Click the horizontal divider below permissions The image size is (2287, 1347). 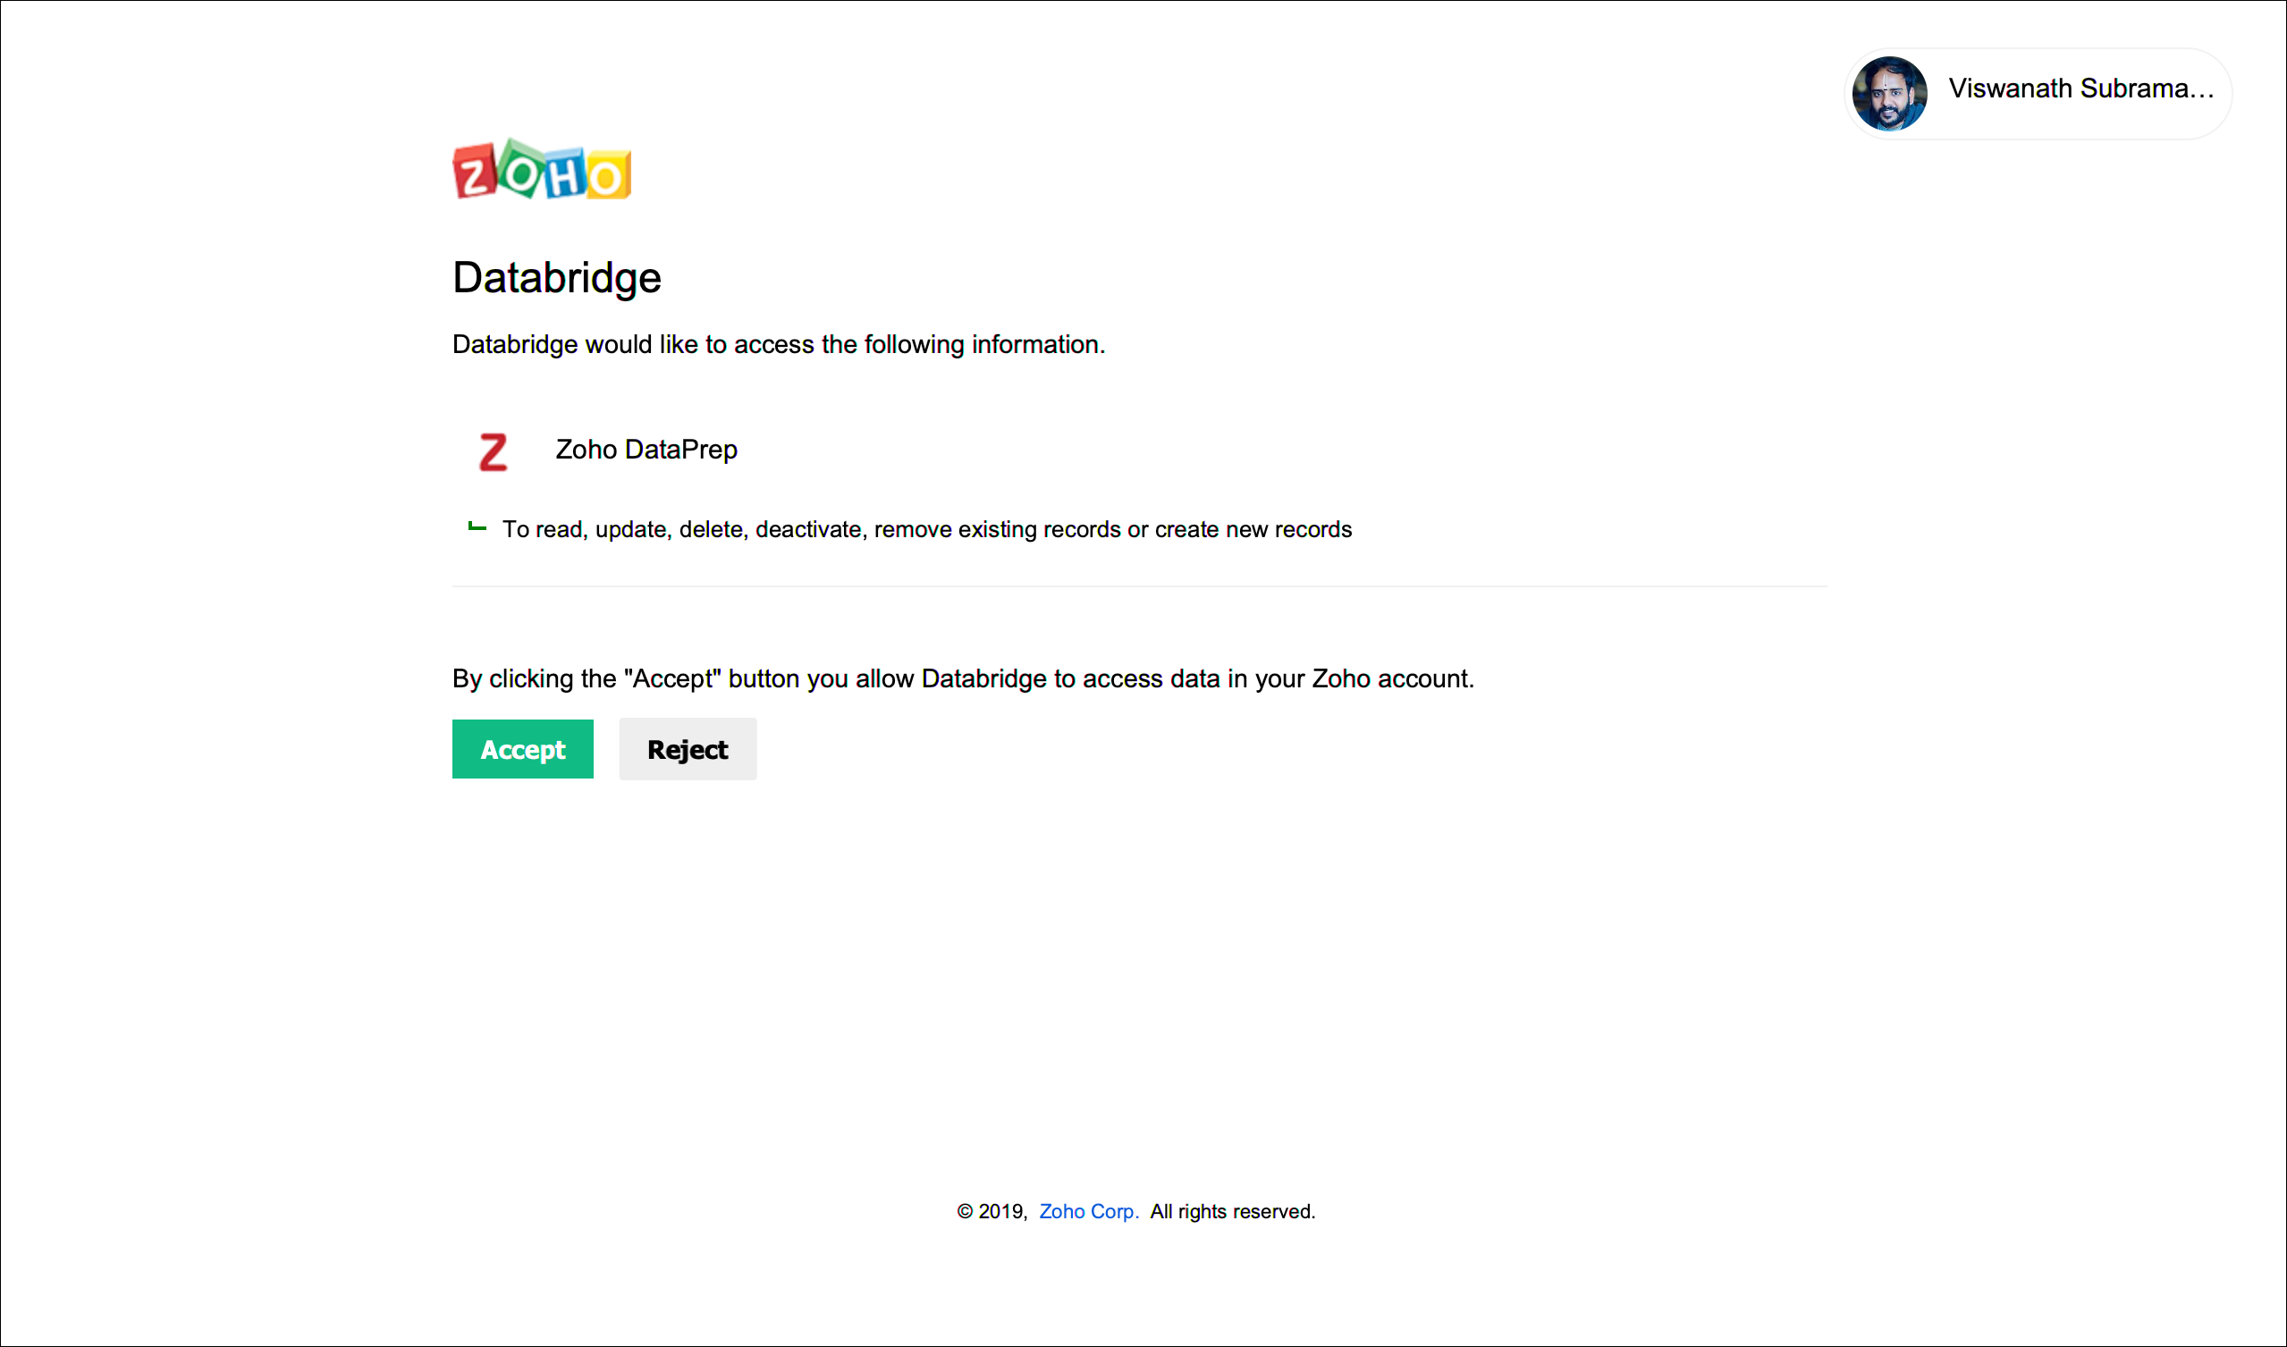click(1138, 586)
